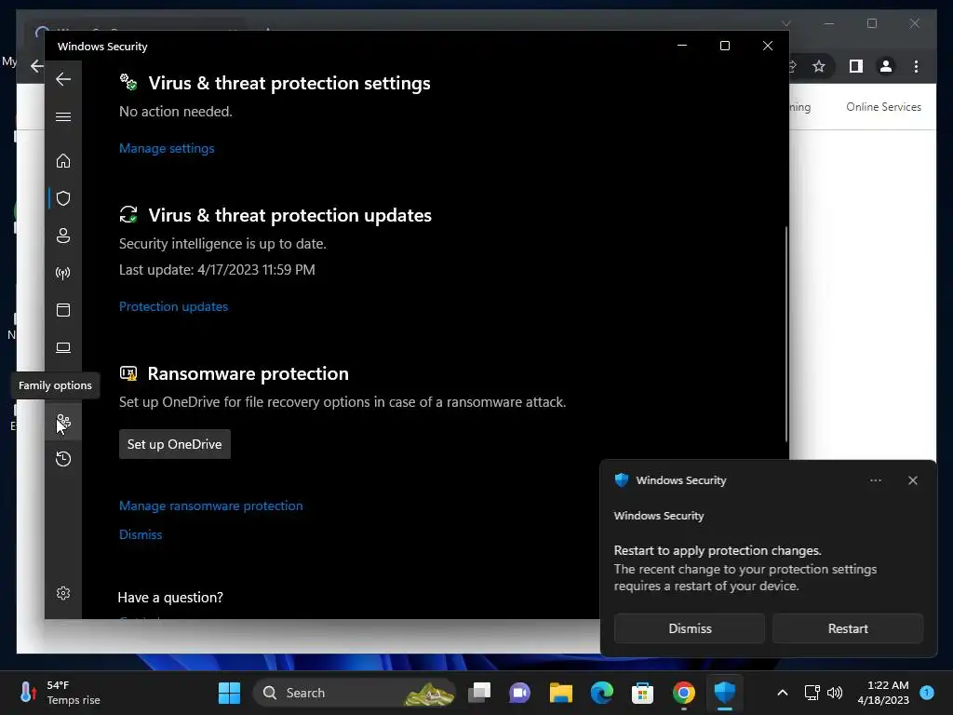Open the Windows Start menu
953x715 pixels.
pos(229,693)
